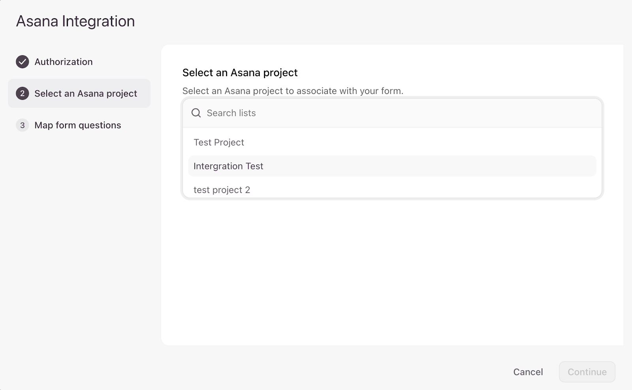Click the step 3 number badge

(23, 125)
